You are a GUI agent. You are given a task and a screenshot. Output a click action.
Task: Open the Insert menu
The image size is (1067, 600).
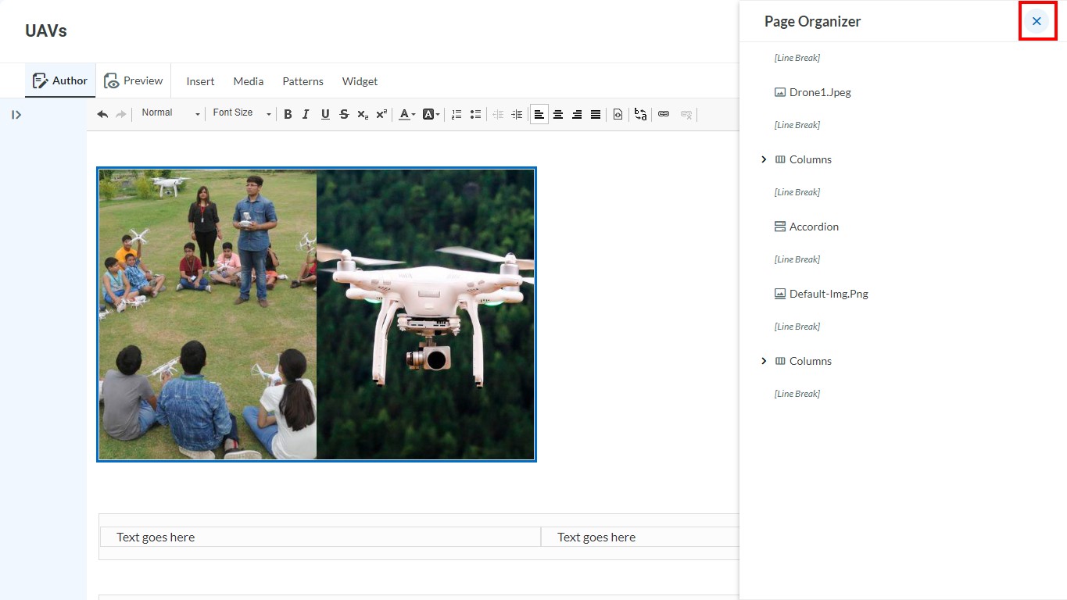tap(200, 81)
